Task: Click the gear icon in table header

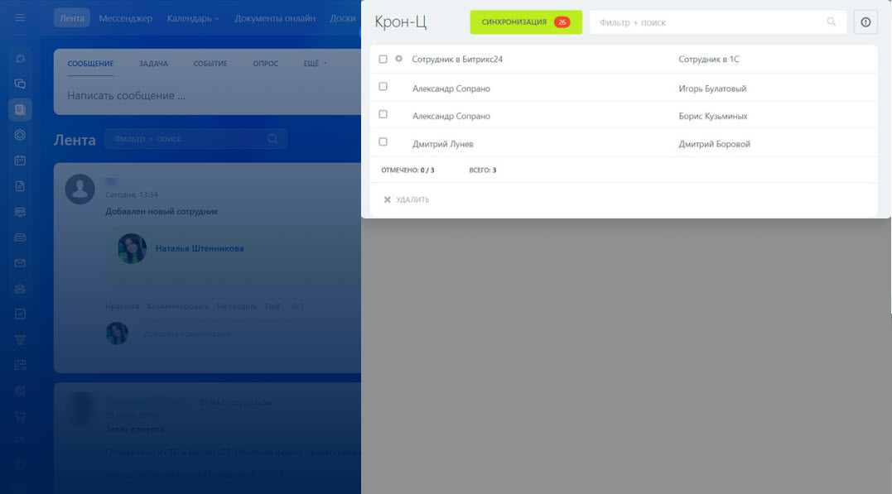Action: click(x=398, y=59)
